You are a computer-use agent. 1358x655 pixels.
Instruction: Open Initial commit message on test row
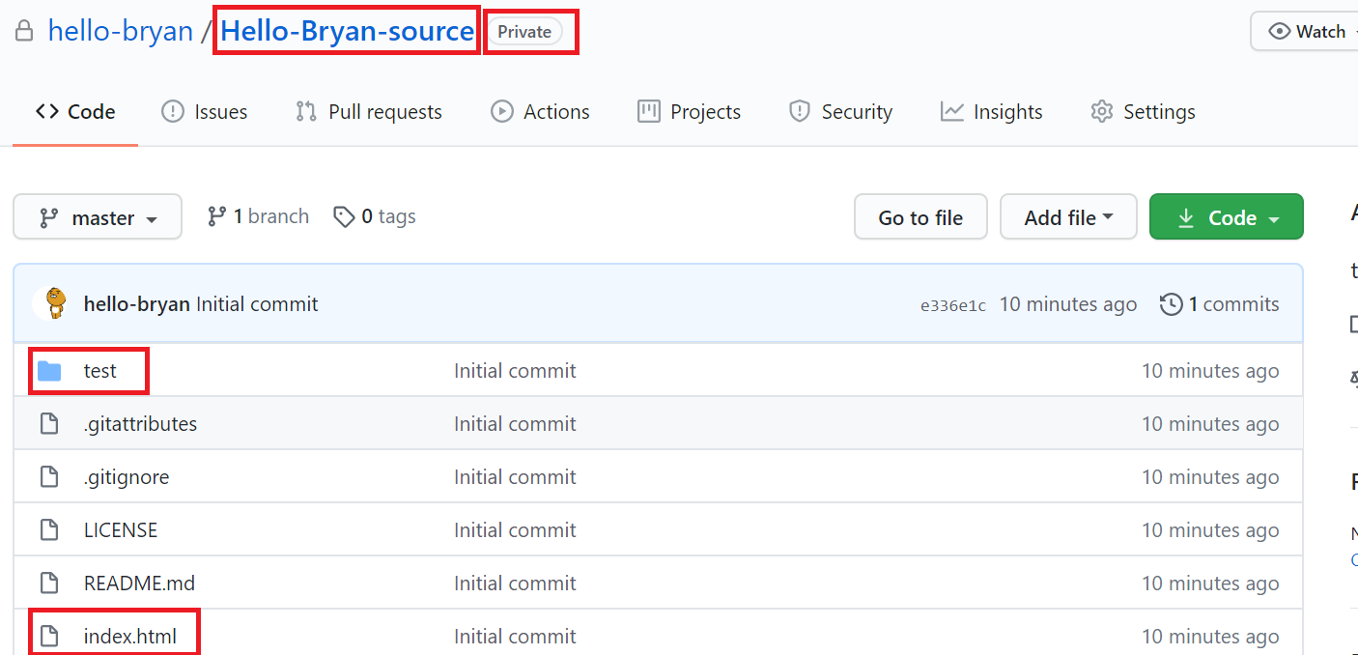click(515, 371)
